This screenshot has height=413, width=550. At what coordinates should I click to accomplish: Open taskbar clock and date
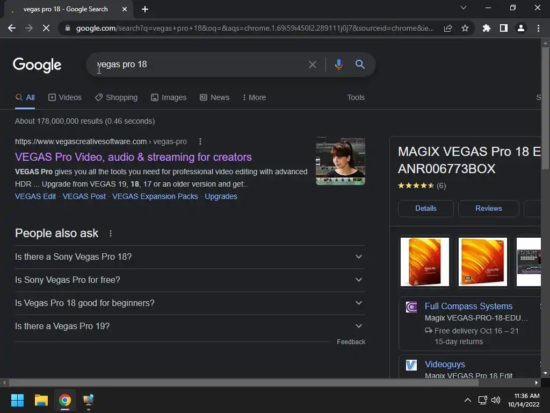pyautogui.click(x=524, y=400)
